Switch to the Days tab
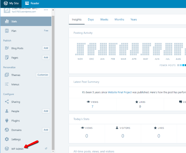Viewport: 186px width, 153px height. point(91,19)
